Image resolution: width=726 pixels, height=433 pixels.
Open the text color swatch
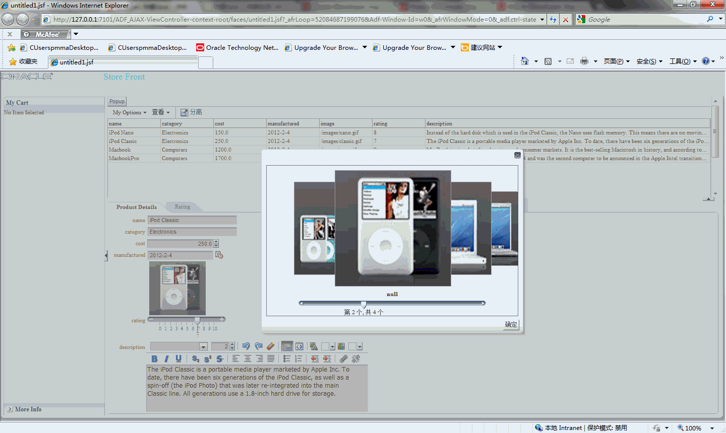coord(325,346)
